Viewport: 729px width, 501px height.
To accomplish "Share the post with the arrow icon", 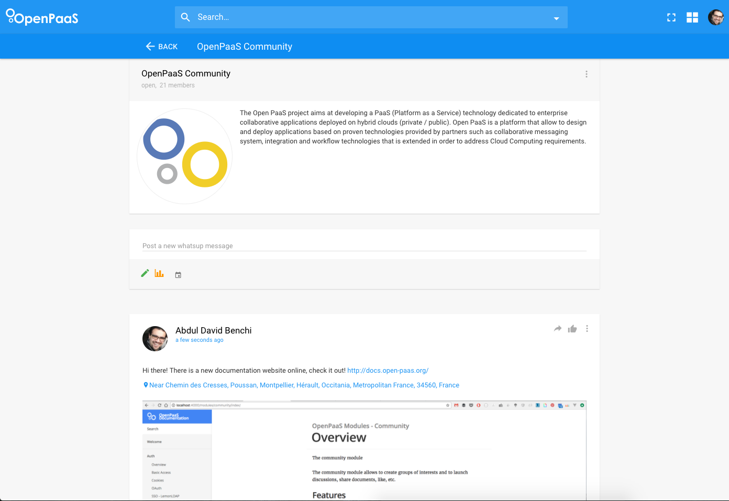I will click(558, 329).
